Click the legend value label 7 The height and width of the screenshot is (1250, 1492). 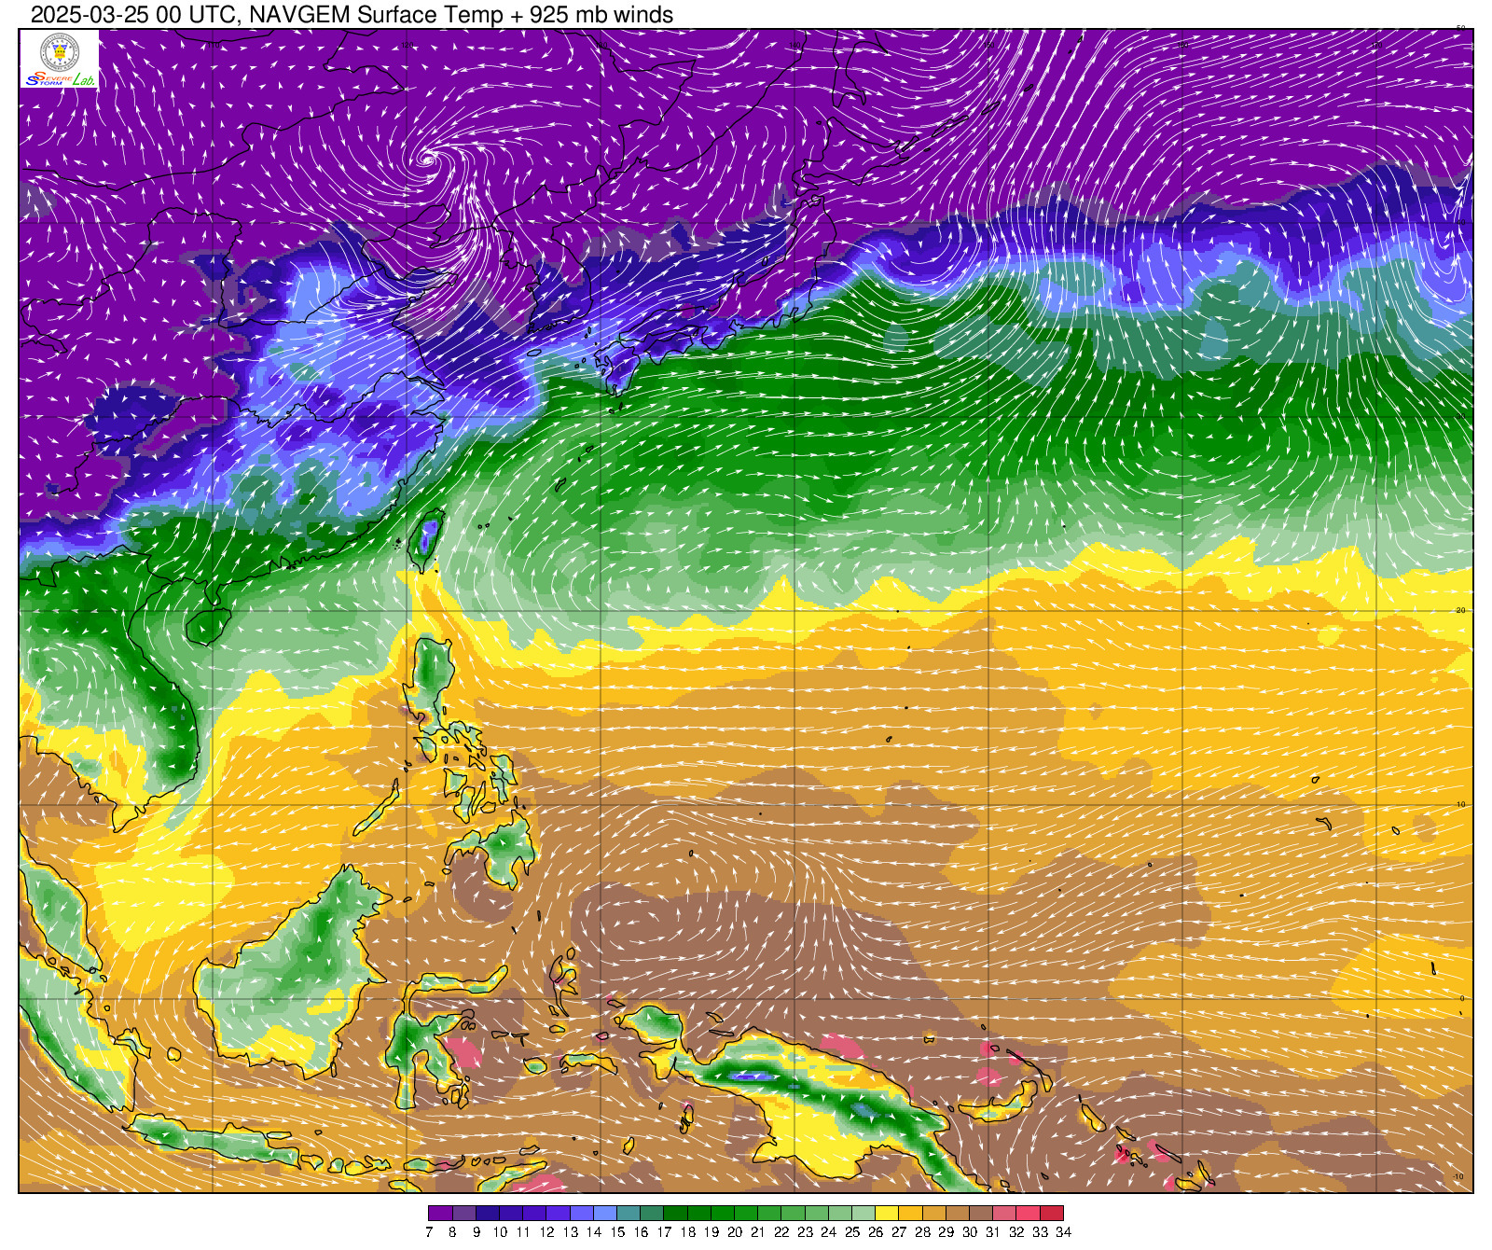429,1232
